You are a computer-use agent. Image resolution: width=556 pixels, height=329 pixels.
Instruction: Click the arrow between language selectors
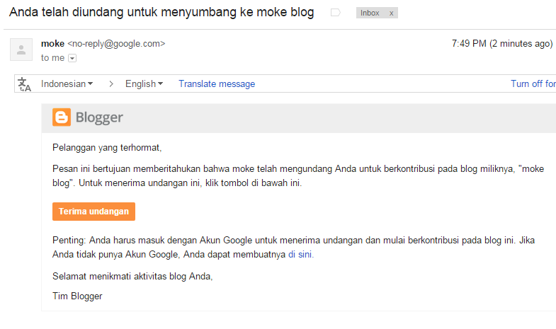pyautogui.click(x=111, y=84)
